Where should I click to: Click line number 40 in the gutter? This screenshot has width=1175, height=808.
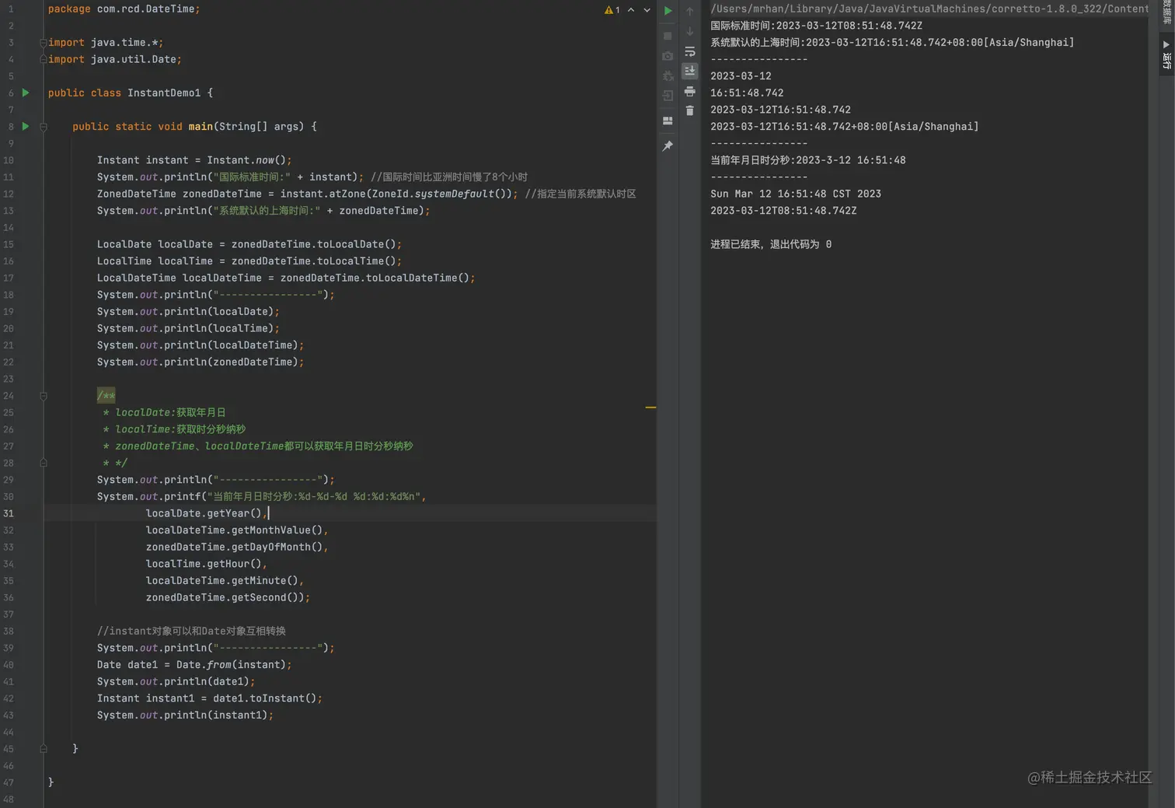coord(9,665)
